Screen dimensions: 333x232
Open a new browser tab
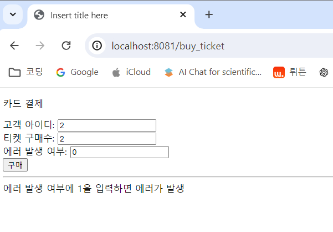[209, 14]
